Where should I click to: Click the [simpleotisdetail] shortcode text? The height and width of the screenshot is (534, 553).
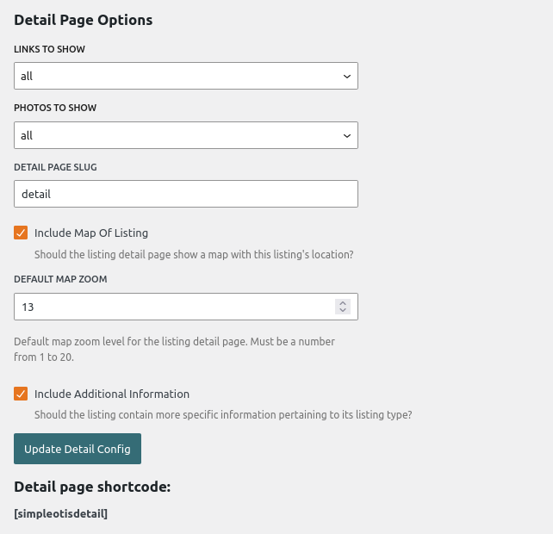(x=60, y=513)
